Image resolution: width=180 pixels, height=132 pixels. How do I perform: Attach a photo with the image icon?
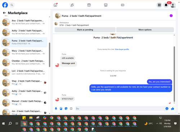click(x=61, y=108)
